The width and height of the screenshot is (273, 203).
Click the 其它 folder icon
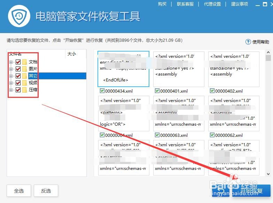pos(25,76)
